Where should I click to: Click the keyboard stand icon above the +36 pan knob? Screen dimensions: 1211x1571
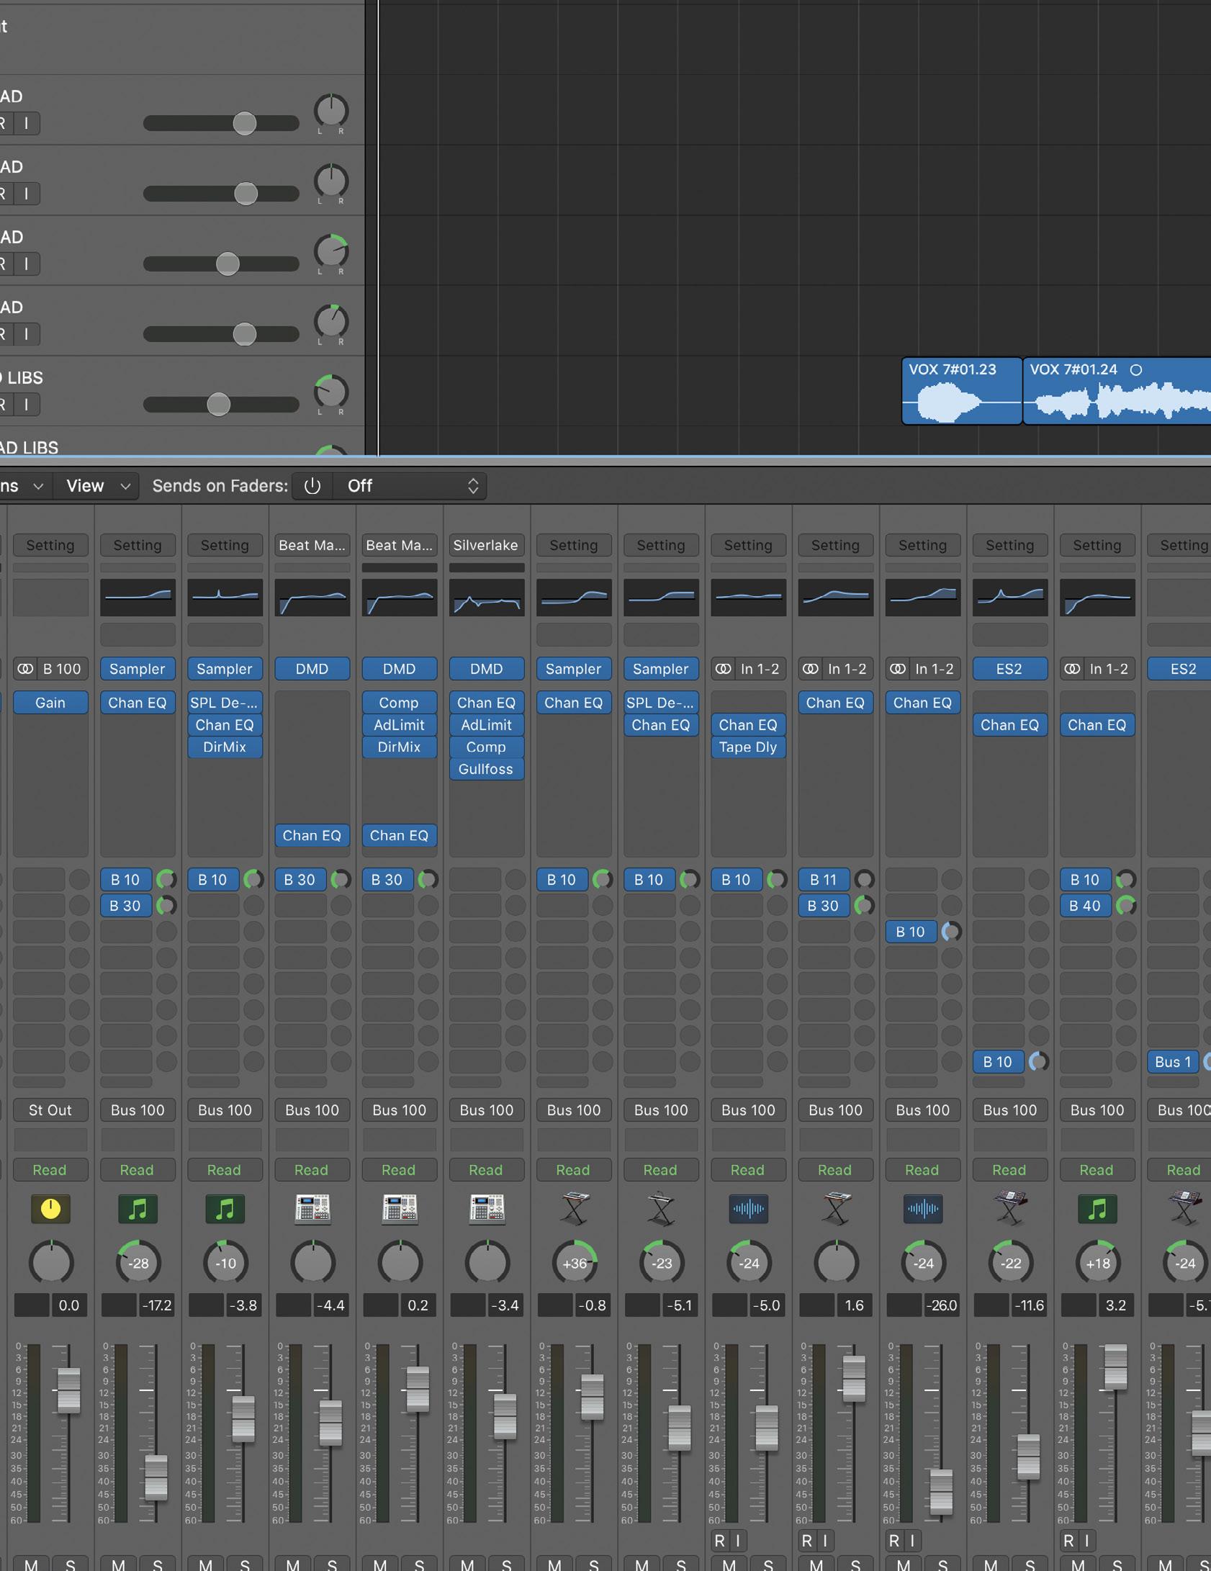[x=574, y=1209]
